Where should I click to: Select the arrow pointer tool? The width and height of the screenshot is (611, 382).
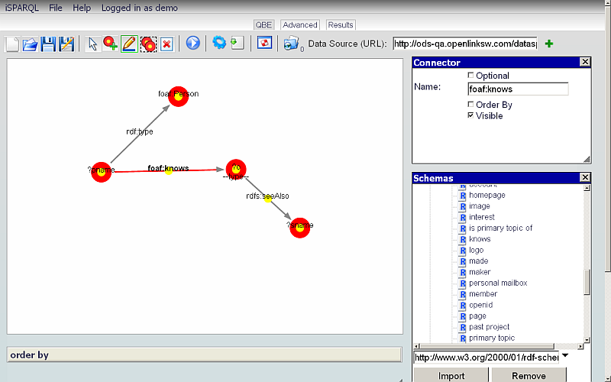92,44
